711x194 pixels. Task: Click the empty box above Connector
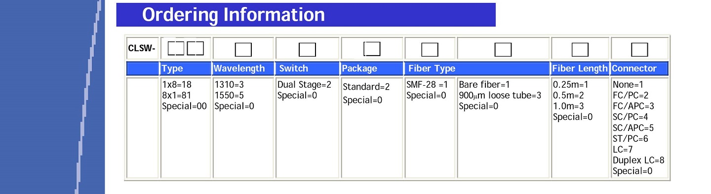point(639,49)
